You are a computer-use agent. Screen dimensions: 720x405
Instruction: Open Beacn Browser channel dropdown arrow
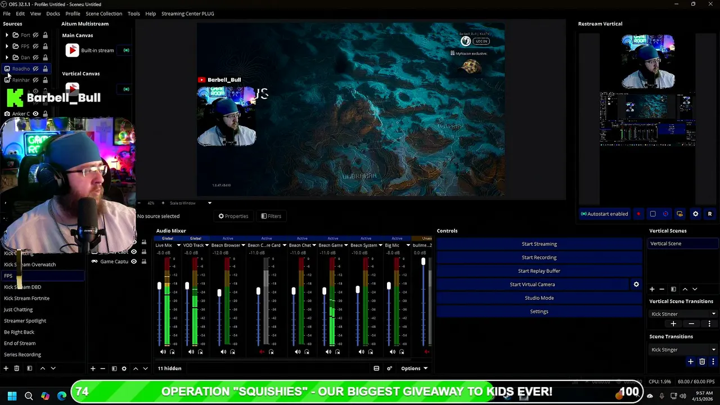(243, 245)
